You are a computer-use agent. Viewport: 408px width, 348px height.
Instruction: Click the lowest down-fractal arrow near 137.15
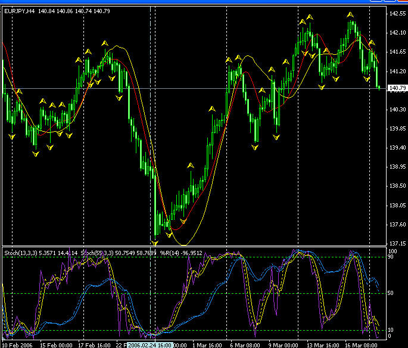tap(155, 243)
